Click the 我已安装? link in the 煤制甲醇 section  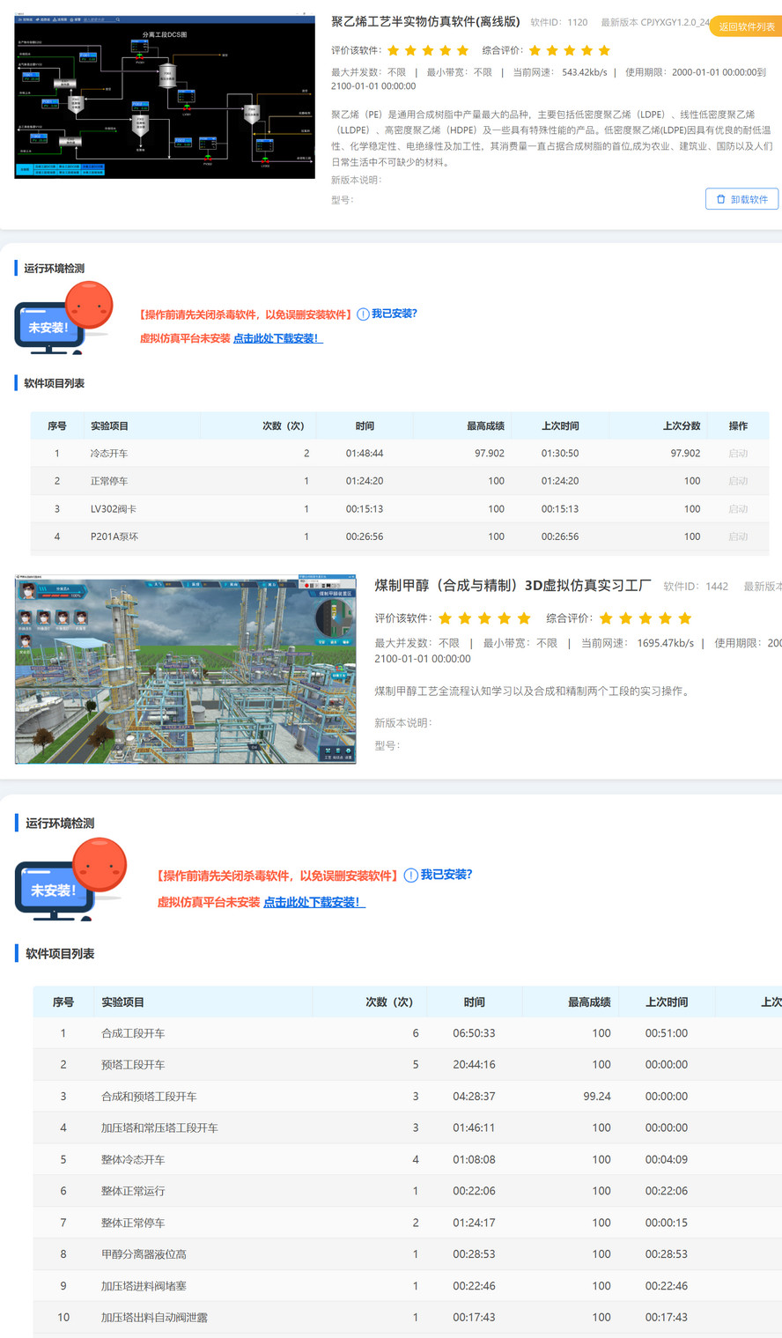point(446,875)
